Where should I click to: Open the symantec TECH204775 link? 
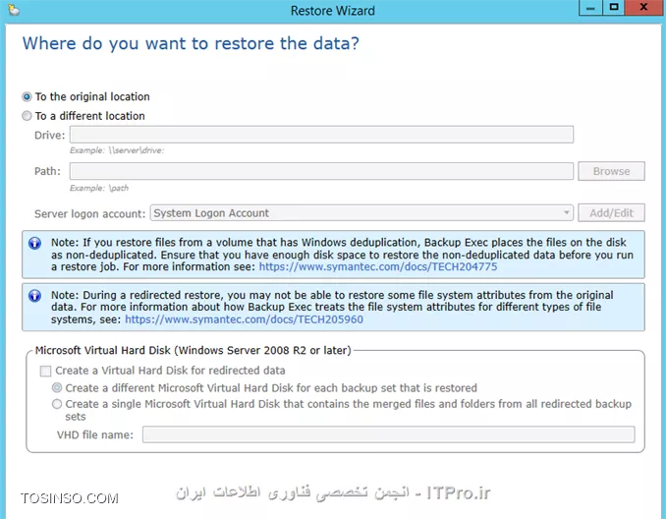coord(378,267)
